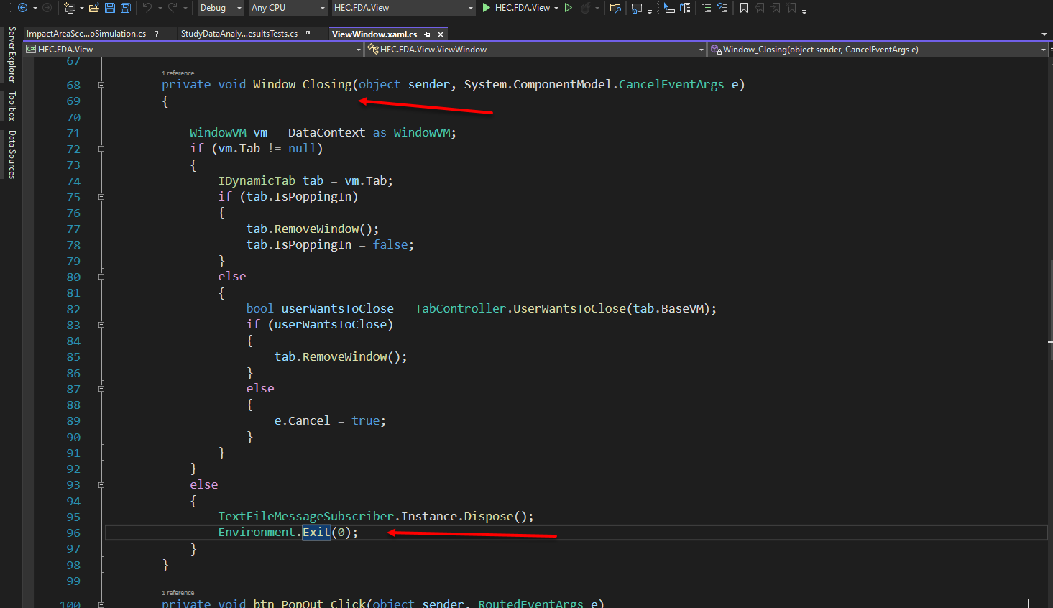Click the New Project toolbar icon

pos(70,8)
